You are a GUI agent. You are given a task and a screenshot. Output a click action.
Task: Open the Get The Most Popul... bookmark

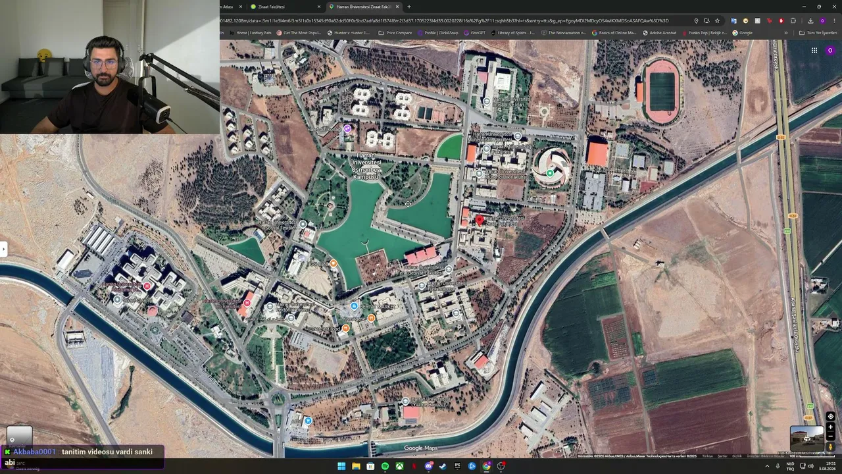point(299,33)
